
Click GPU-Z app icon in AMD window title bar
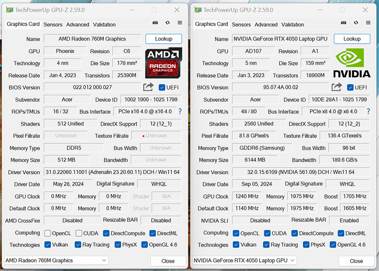click(x=9, y=10)
